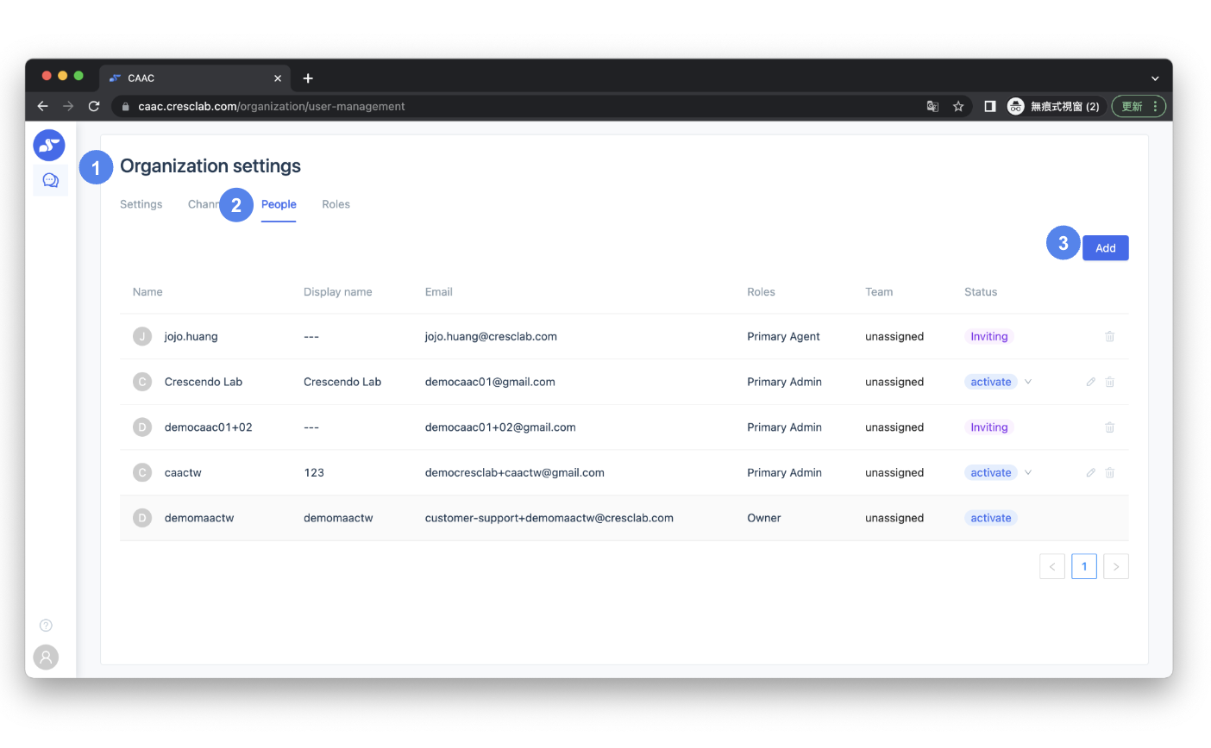The width and height of the screenshot is (1211, 748).
Task: Open the help question mark icon
Action: (47, 626)
